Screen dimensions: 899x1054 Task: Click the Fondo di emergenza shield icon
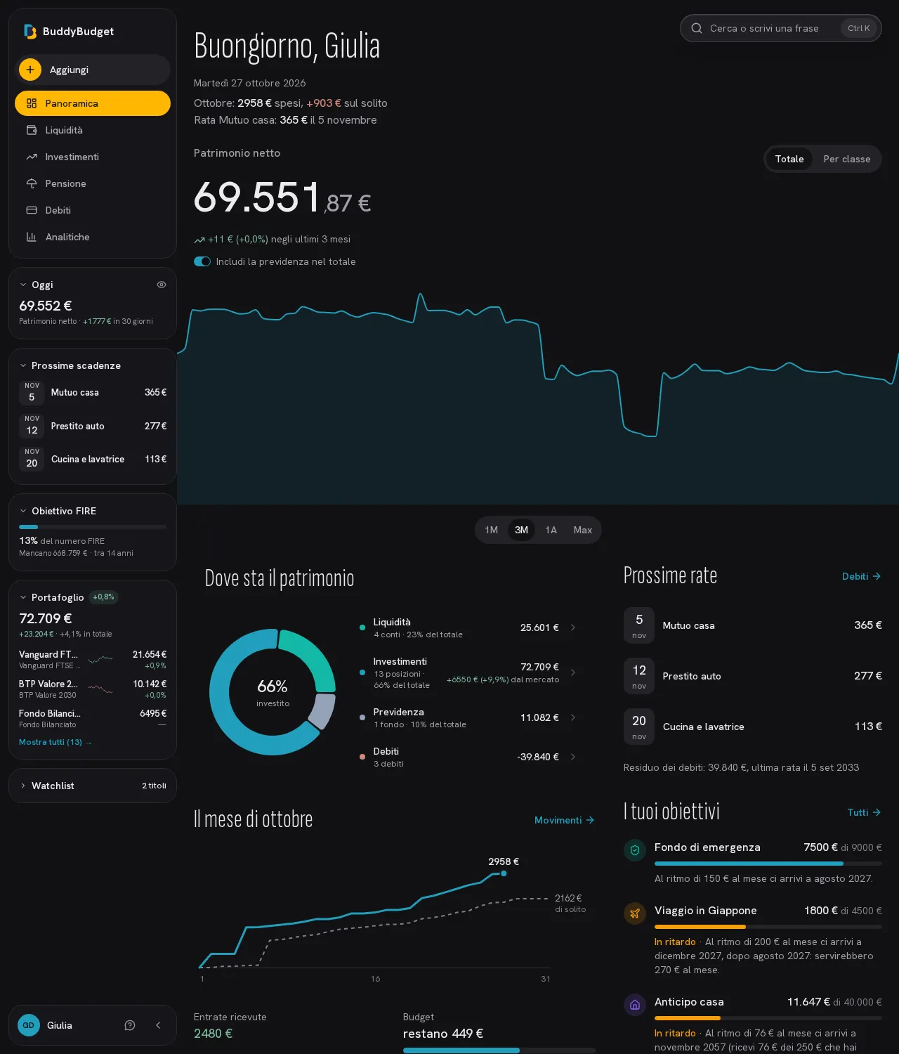635,850
